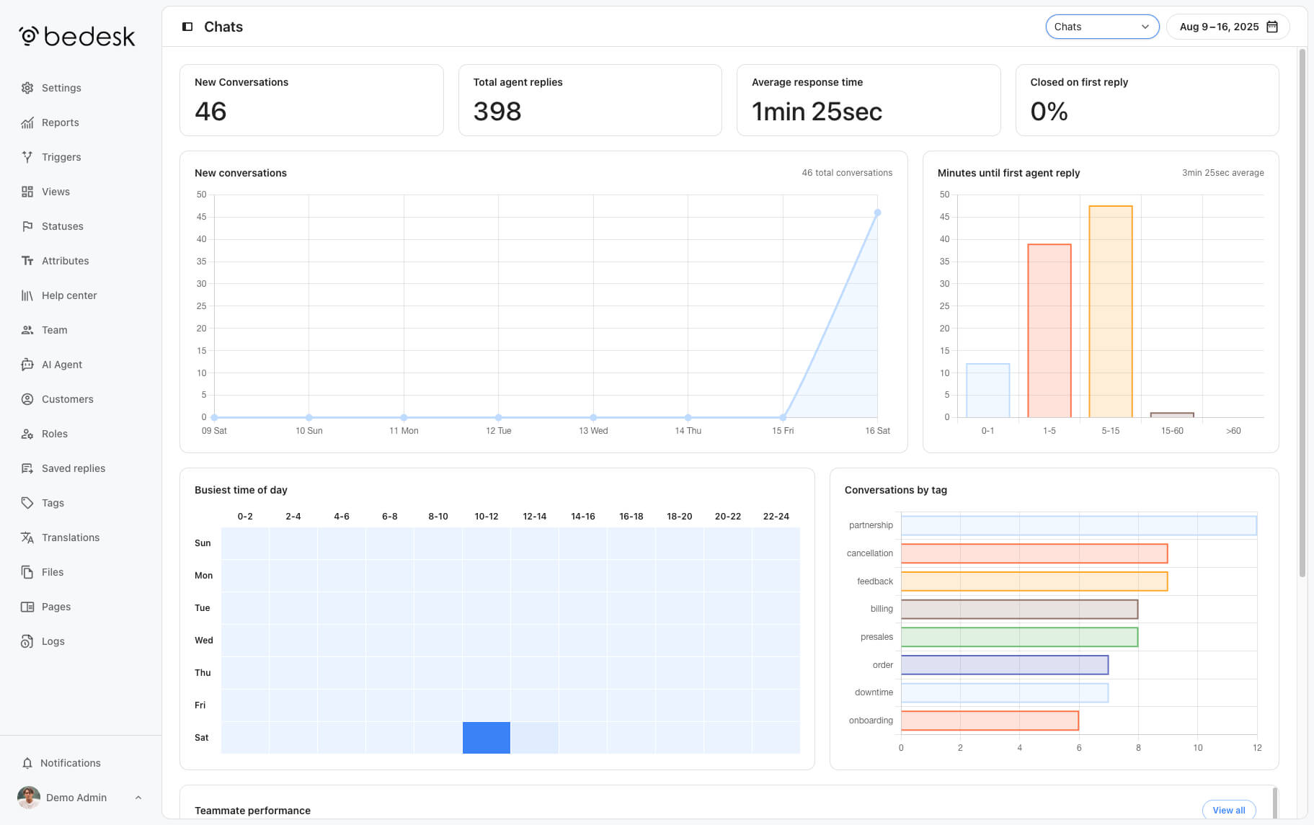The width and height of the screenshot is (1314, 825).
Task: Click the Tags label icon
Action: (27, 503)
